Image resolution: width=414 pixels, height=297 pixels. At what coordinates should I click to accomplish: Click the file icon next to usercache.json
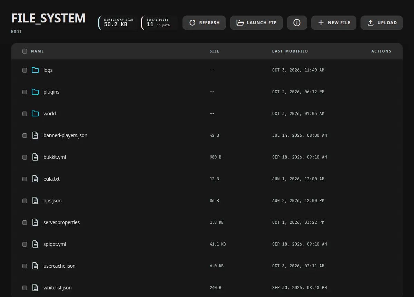35,266
